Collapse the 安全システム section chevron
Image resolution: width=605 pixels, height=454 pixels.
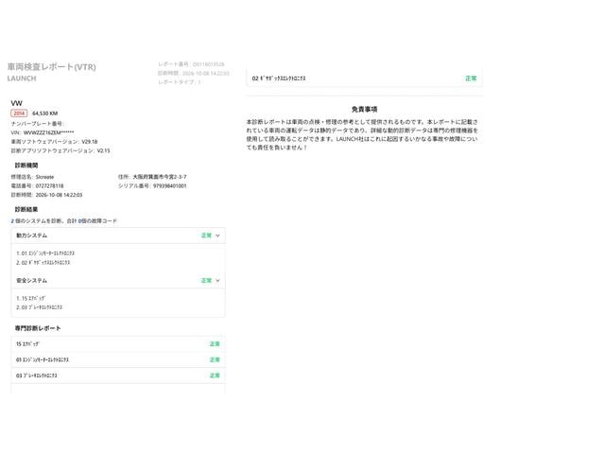[x=217, y=281]
